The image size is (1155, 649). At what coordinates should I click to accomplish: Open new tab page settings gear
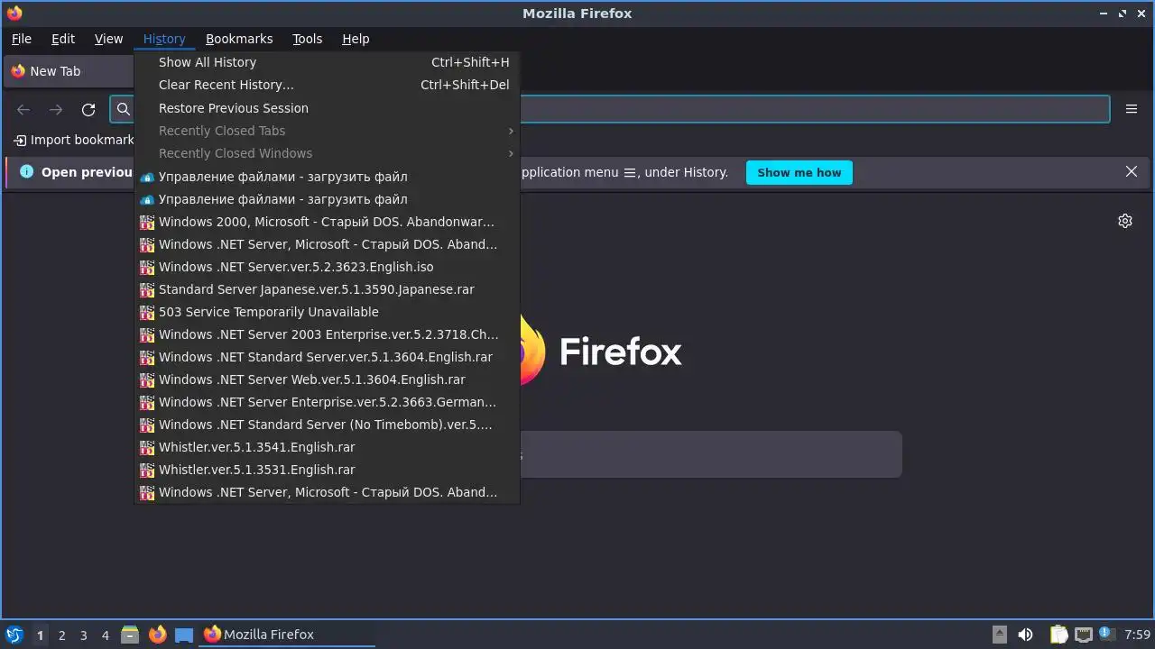(x=1125, y=221)
